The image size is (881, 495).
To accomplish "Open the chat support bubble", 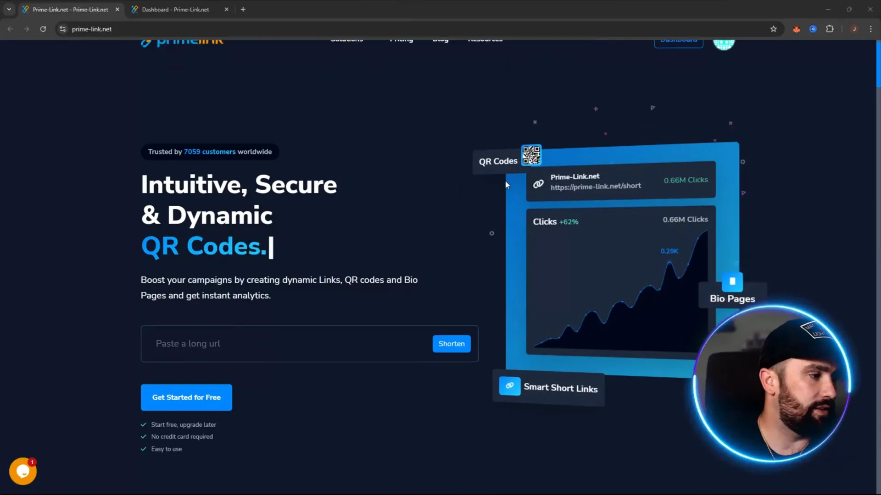I will pos(23,471).
